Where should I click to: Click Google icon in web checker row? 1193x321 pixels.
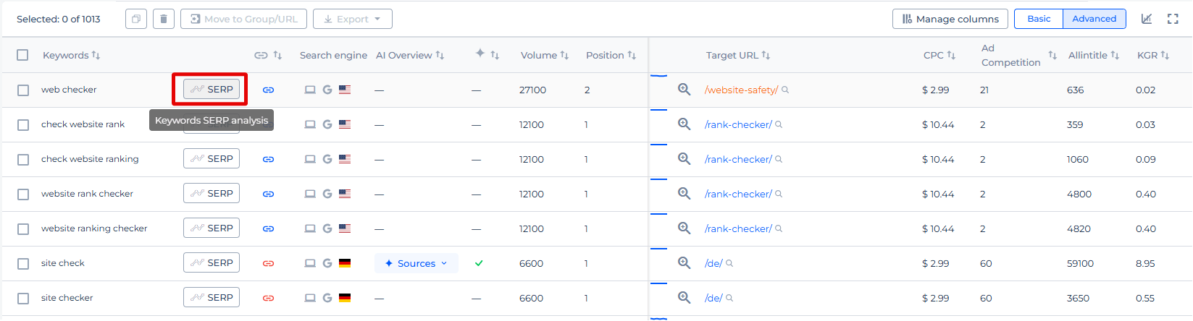click(327, 90)
